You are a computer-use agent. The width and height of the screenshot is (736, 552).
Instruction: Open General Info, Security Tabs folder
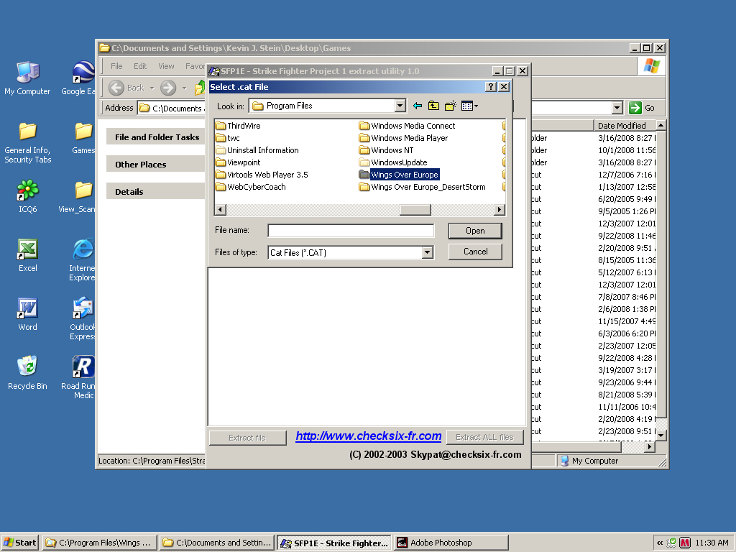(28, 143)
